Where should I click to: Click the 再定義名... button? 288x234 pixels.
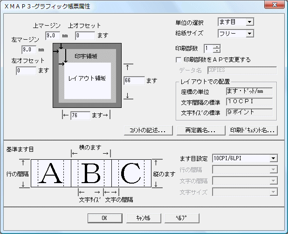coord(201,130)
